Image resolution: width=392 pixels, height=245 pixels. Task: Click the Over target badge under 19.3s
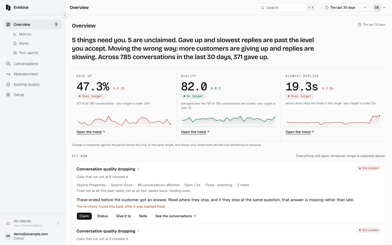299,96
